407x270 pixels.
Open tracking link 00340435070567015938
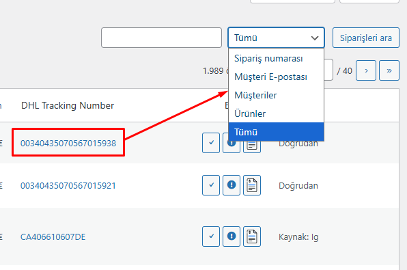pyautogui.click(x=68, y=143)
